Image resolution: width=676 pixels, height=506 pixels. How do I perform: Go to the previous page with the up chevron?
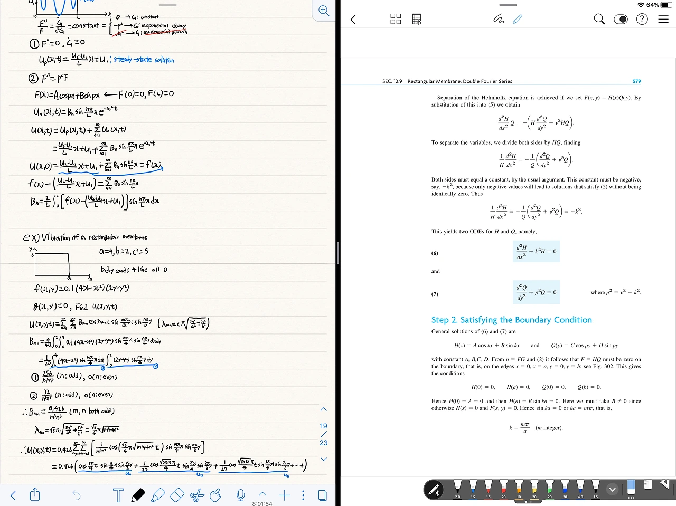[x=324, y=409]
